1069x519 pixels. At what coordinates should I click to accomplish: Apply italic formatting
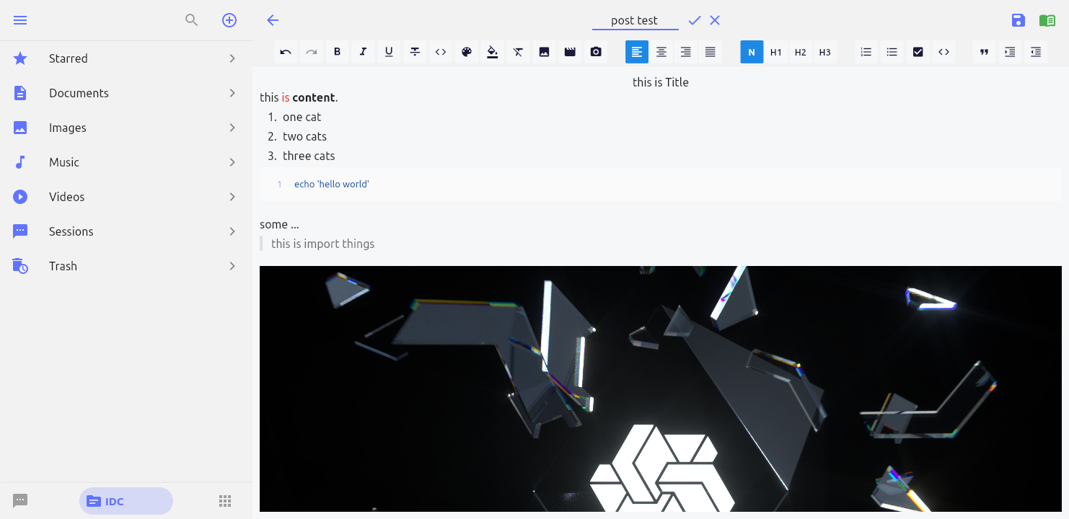pos(363,51)
